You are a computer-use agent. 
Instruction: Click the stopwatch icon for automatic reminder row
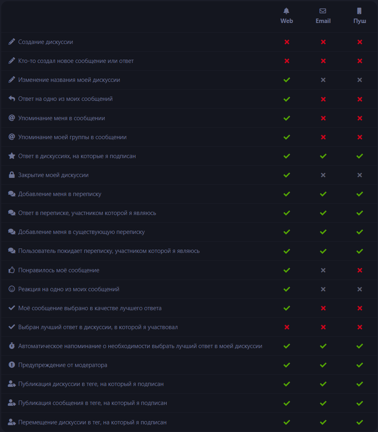[x=12, y=346]
